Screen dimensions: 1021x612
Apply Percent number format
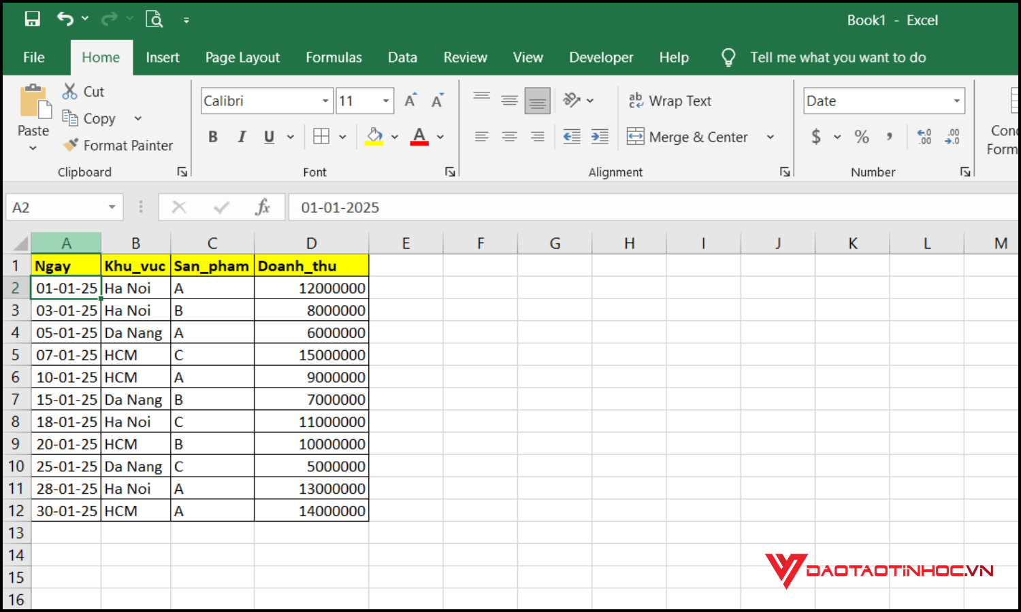[x=861, y=136]
